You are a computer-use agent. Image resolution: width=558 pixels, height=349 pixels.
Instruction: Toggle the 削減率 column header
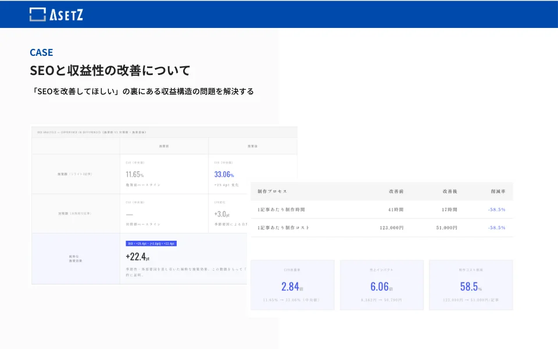tap(498, 192)
